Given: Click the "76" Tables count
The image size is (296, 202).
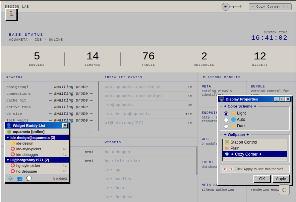Looking at the screenshot, I should 149,56.
